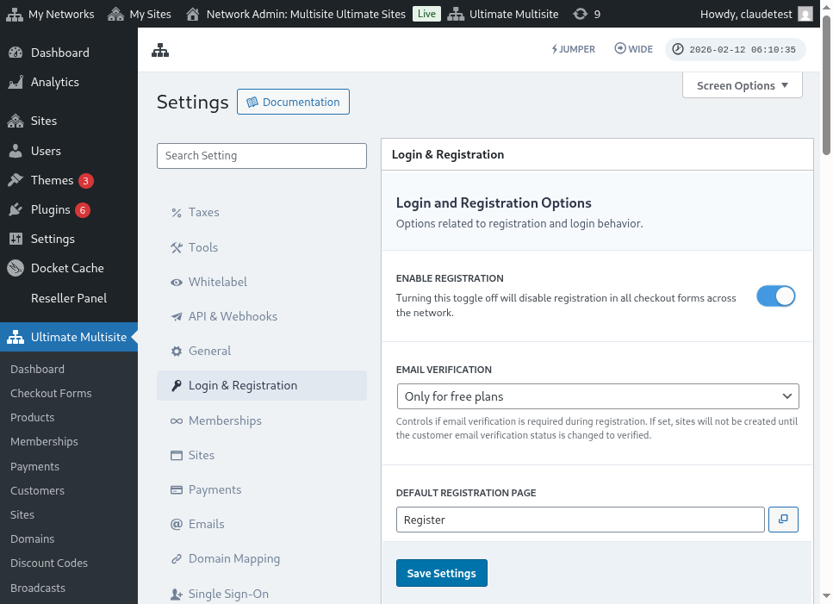
Task: Open Domains submenu item
Action: pyautogui.click(x=33, y=539)
